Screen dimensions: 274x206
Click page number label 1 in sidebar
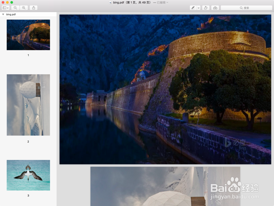(28, 55)
